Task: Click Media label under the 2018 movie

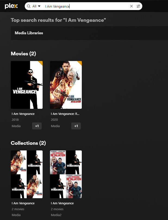Action: pyautogui.click(x=16, y=126)
